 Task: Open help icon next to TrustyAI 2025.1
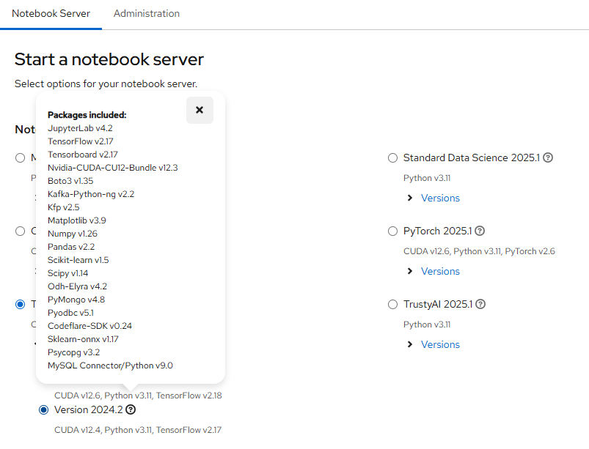480,304
